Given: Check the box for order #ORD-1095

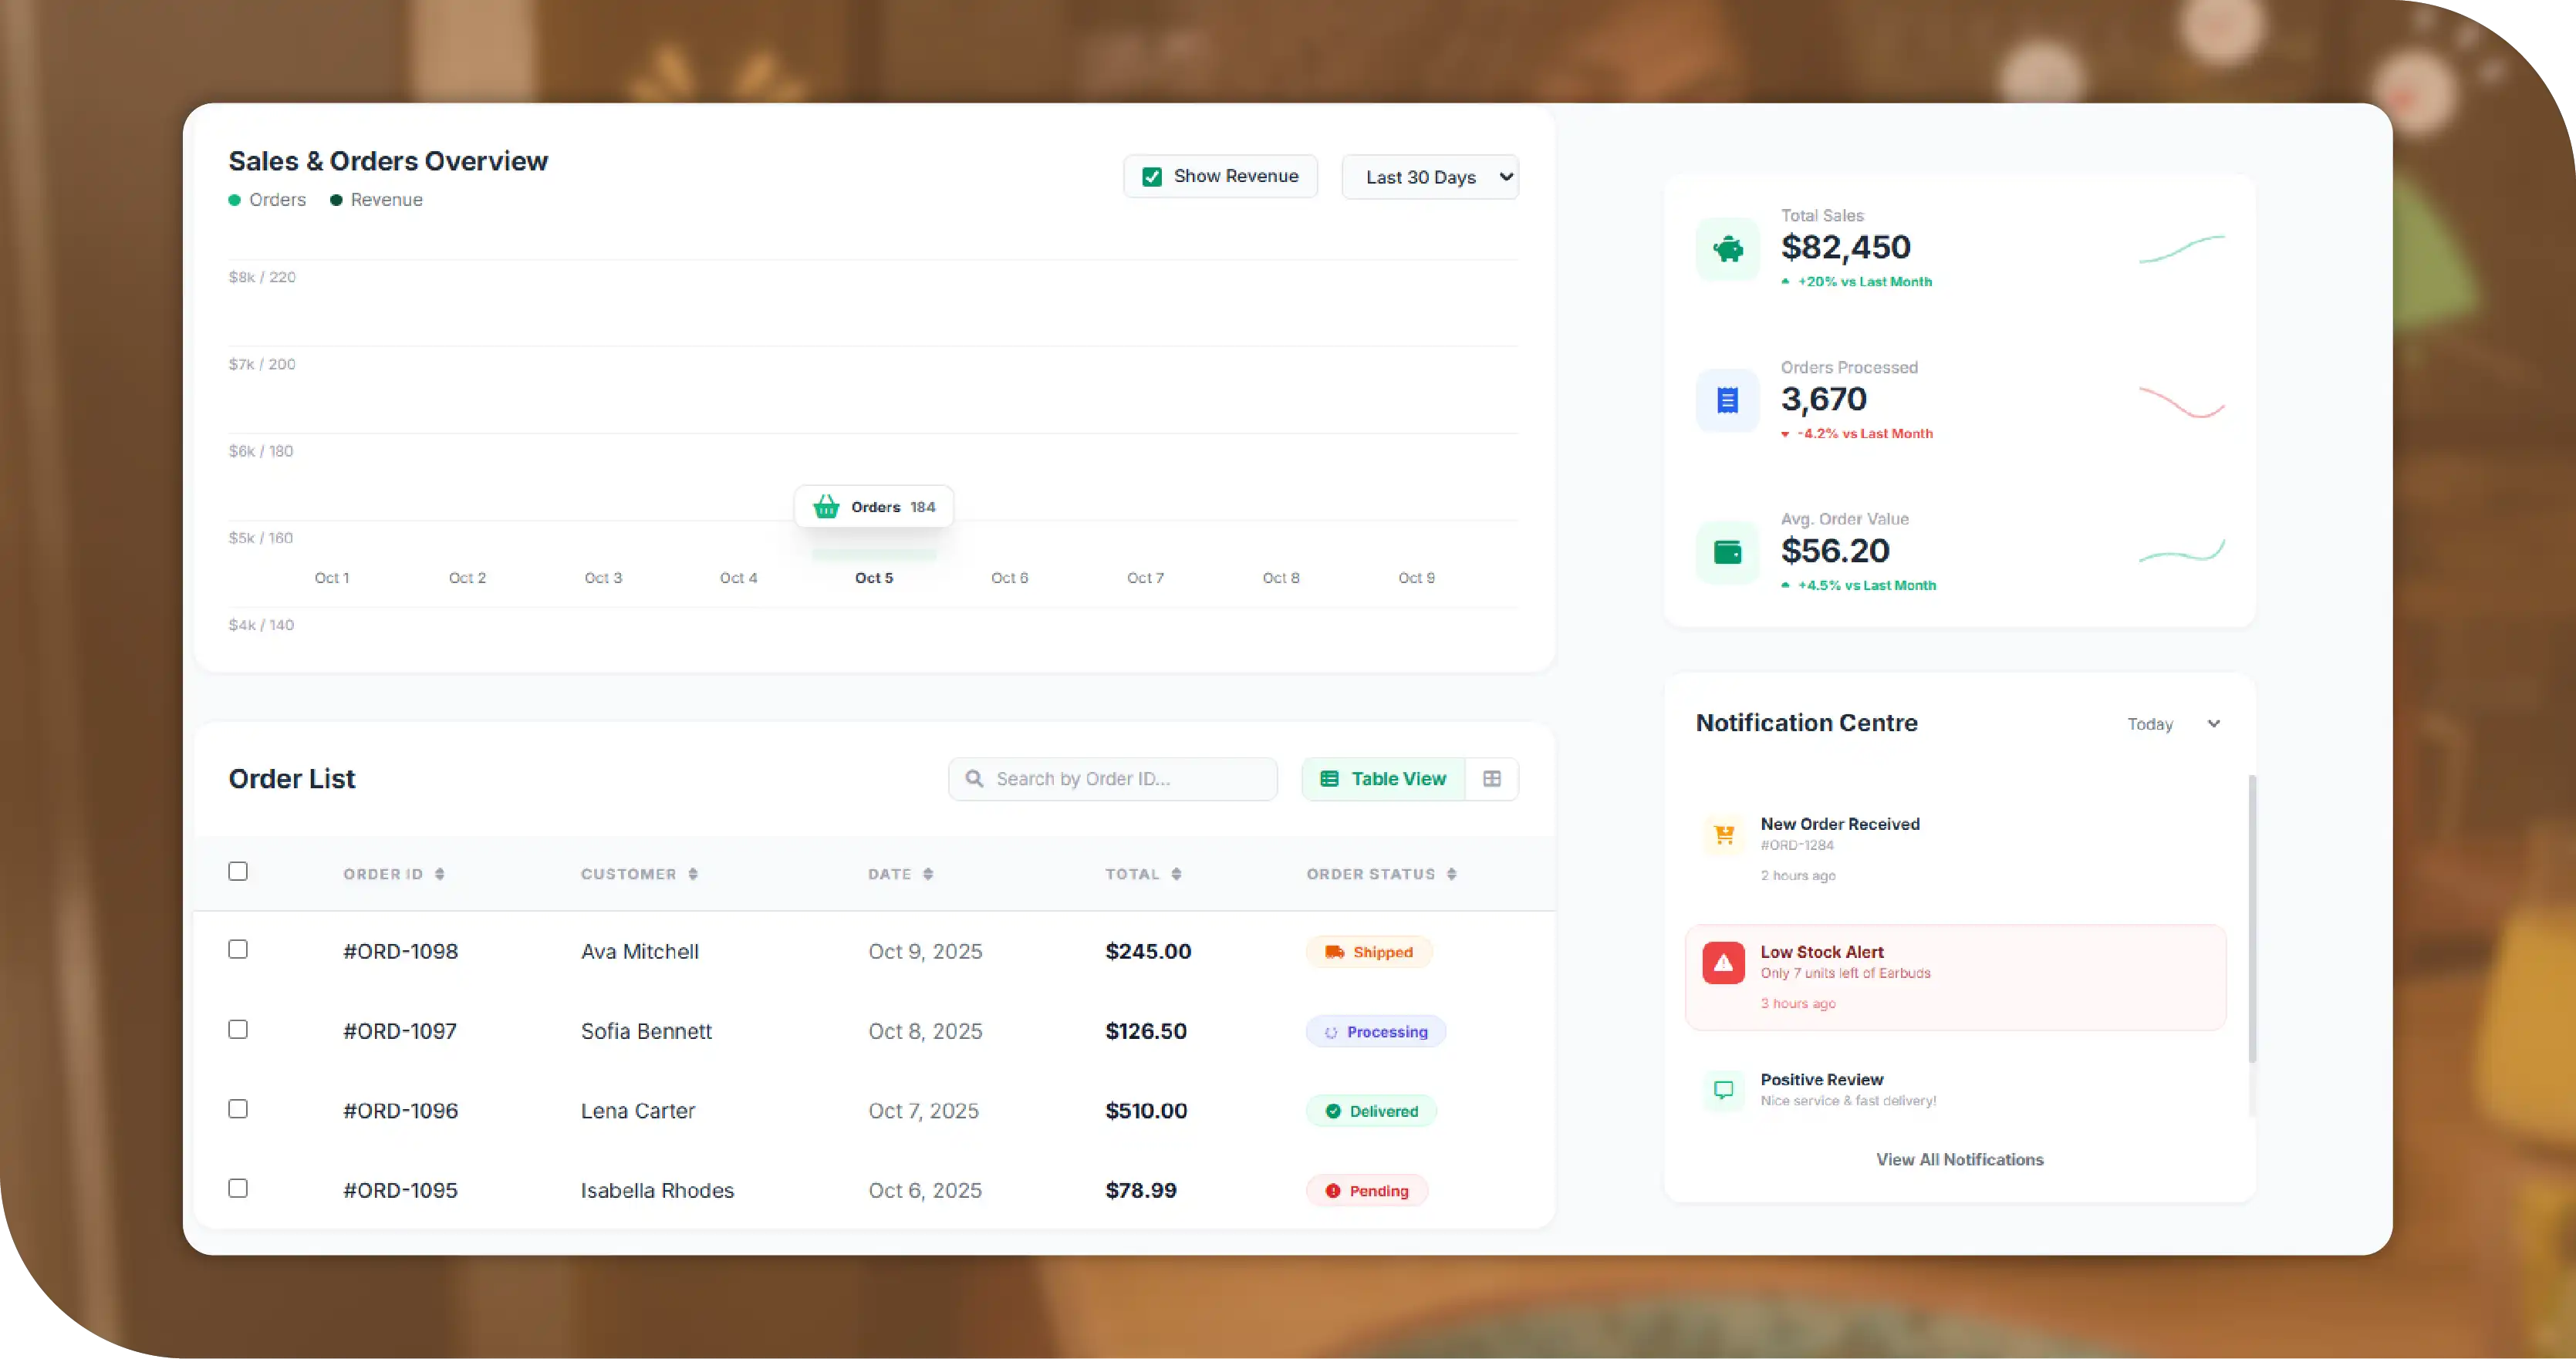Looking at the screenshot, I should tap(238, 1188).
